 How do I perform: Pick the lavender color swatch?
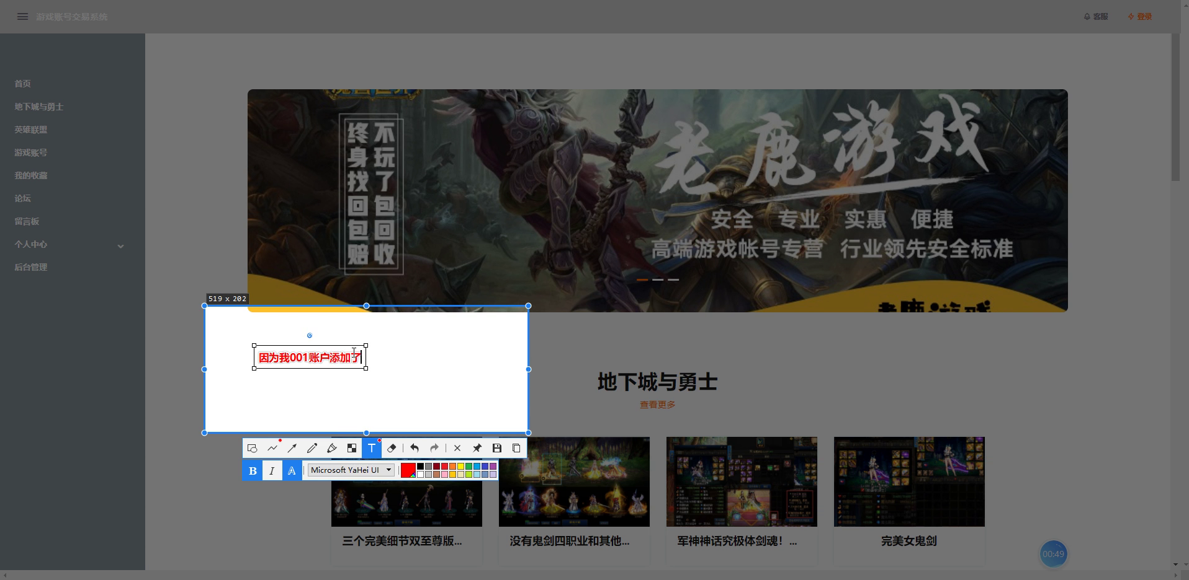coord(493,474)
